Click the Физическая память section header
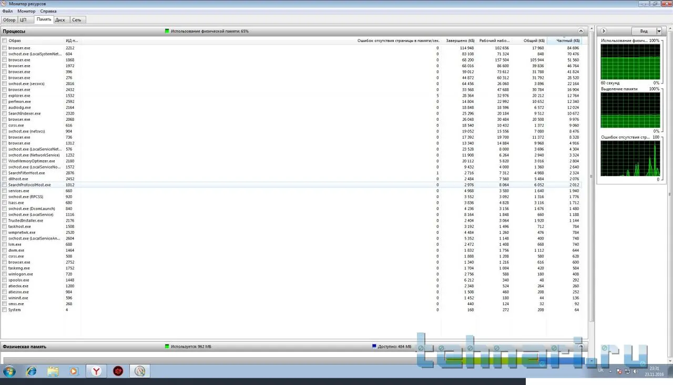 [x=294, y=347]
